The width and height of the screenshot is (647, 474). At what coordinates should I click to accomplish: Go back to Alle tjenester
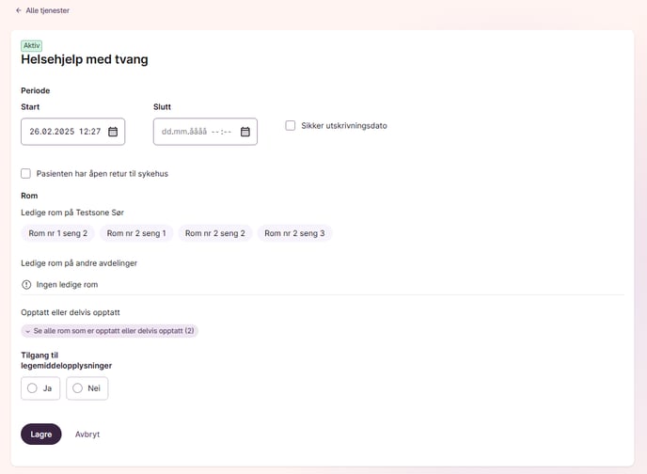coord(47,10)
